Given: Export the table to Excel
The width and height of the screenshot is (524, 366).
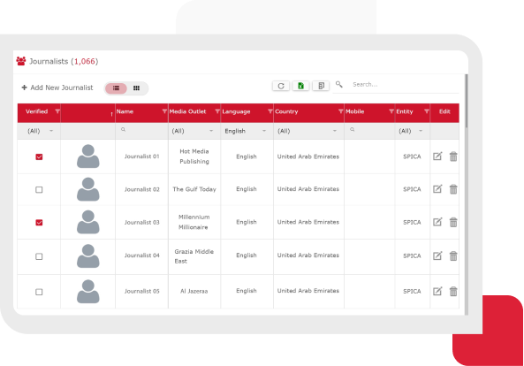Looking at the screenshot, I should point(300,86).
